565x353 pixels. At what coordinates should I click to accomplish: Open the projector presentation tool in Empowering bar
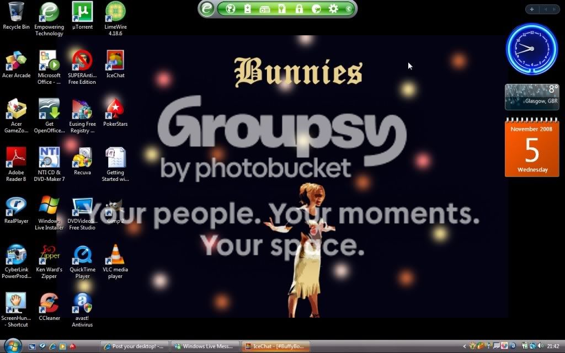(264, 9)
